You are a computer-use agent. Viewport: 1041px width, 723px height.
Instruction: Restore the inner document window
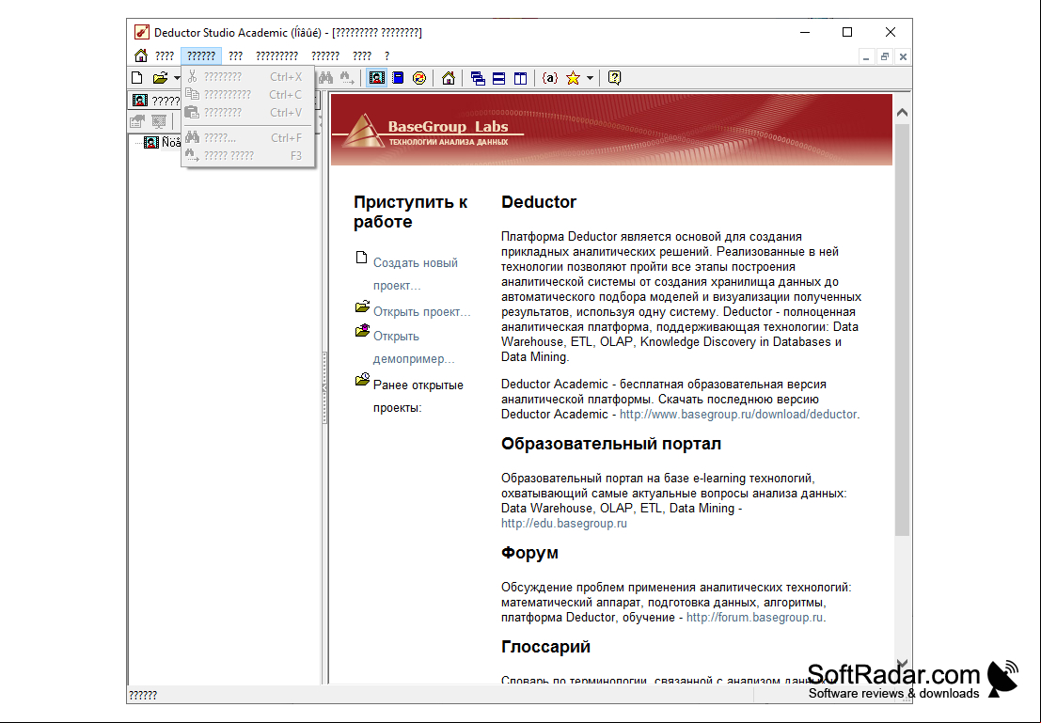(884, 57)
